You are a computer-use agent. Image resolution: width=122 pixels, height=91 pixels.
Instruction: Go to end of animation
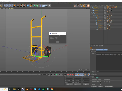(x=65, y=75)
